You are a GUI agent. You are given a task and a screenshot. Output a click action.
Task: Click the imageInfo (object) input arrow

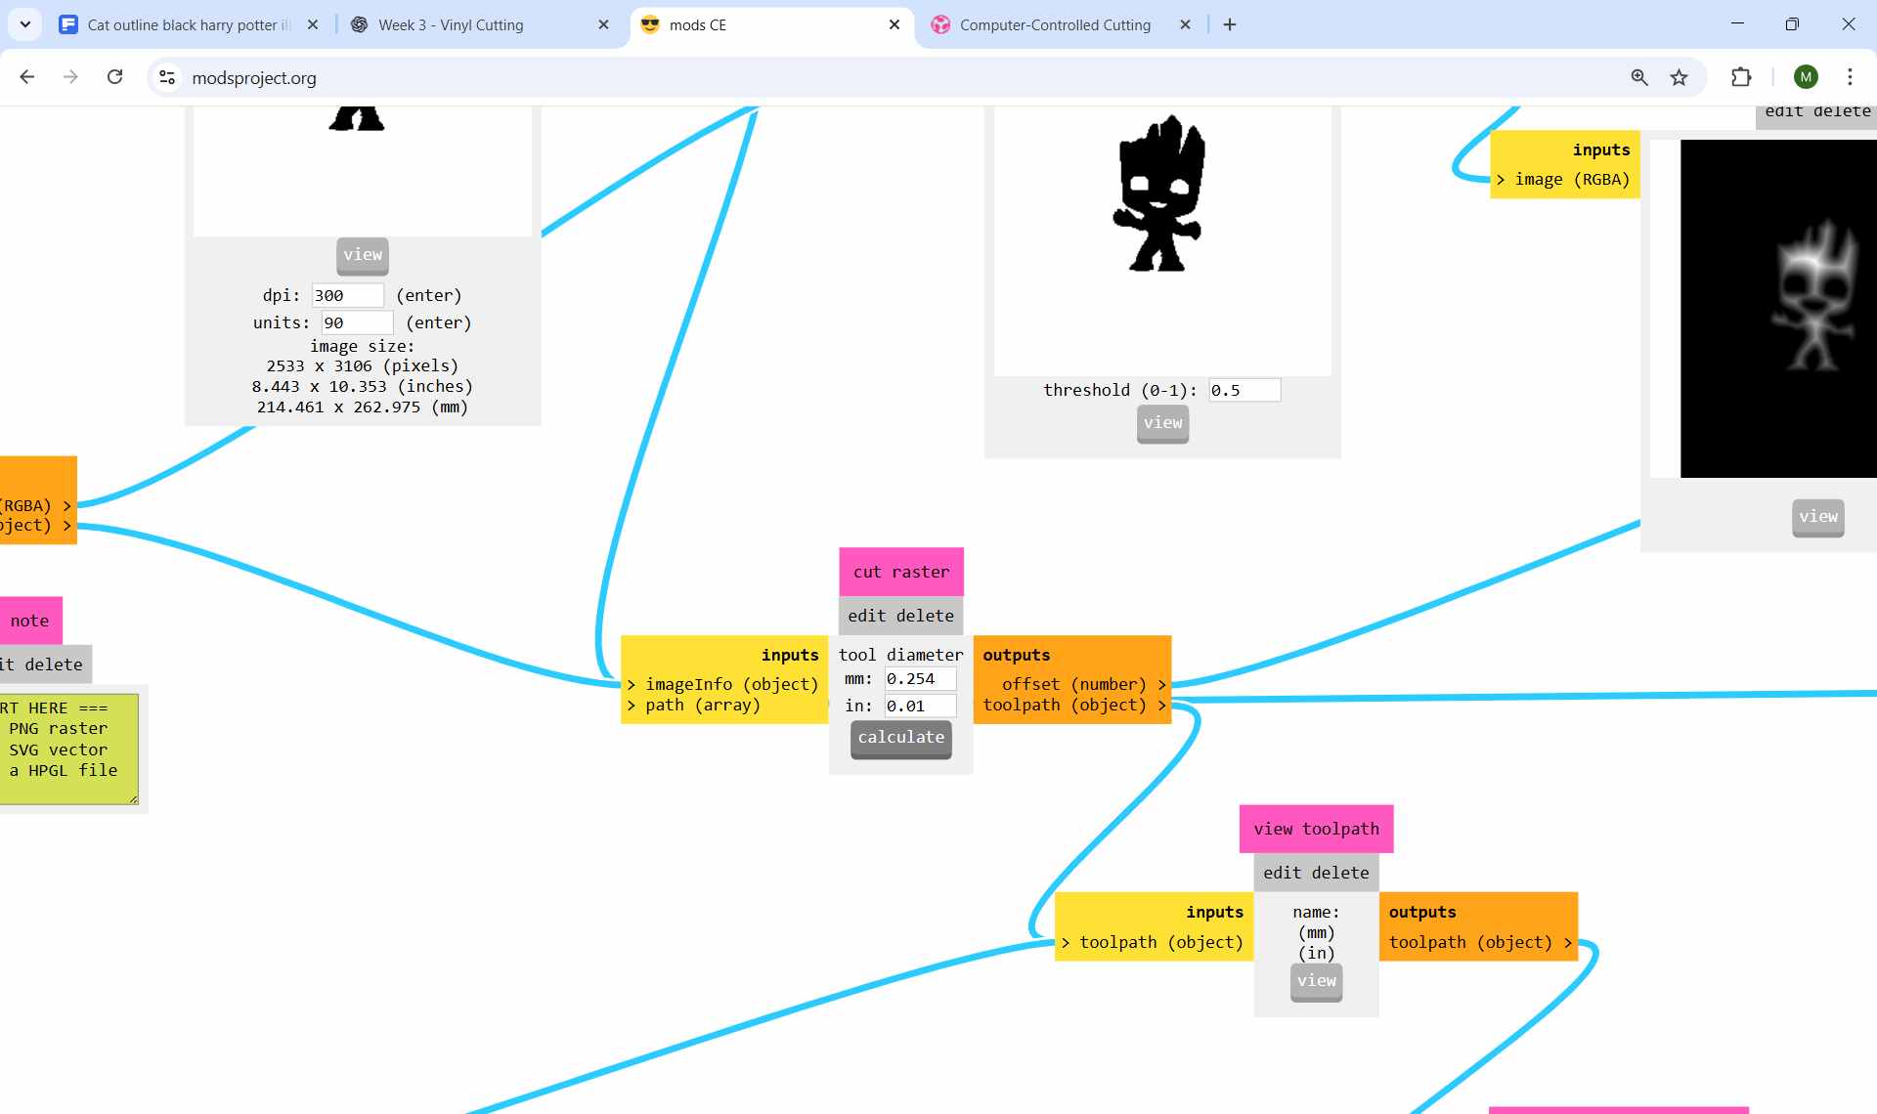point(632,684)
